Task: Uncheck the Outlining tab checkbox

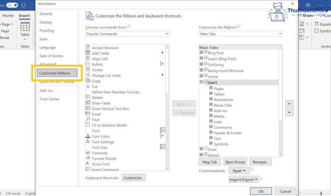Action: click(x=206, y=64)
